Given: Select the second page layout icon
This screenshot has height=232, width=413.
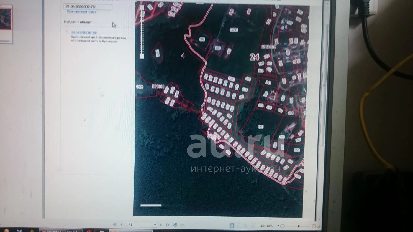Looking at the screenshot, I should [x=239, y=226].
